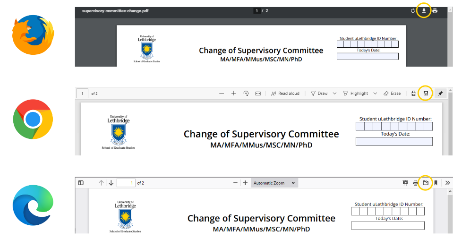This screenshot has height=239, width=453.
Task: Zoom in using the plus icon beside Read aloud
Action: point(234,94)
